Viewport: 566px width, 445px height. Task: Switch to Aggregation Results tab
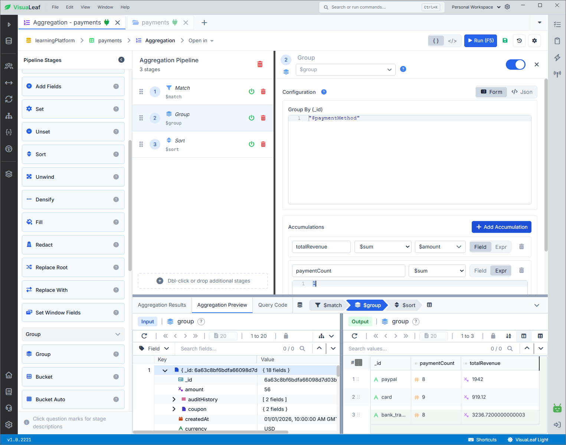(x=162, y=305)
